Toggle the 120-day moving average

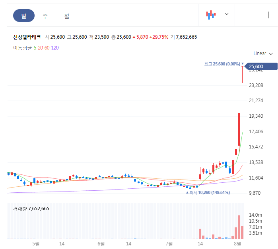[55, 48]
